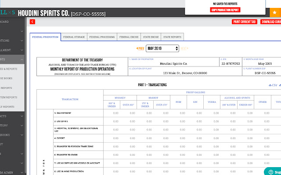Expand the 'ACTS' sidebar section chevron
Screen dimensions: 281x175
click(x=22, y=116)
